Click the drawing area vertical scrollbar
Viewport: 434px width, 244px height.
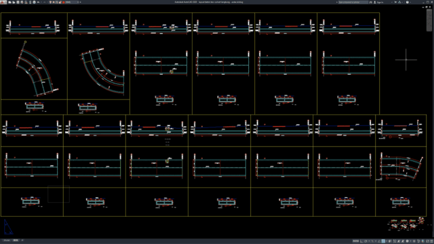(x=430, y=21)
